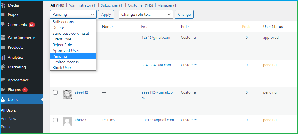Select the checkbox next to abc123
Screen dimensions: 298x134
tap(55, 120)
